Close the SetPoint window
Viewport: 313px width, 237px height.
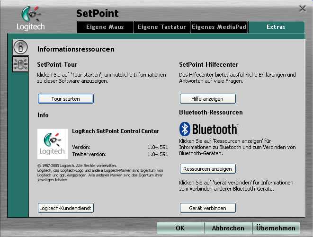tap(303, 9)
